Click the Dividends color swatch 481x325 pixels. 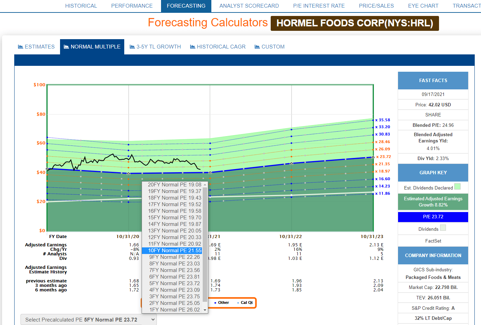pos(443,228)
